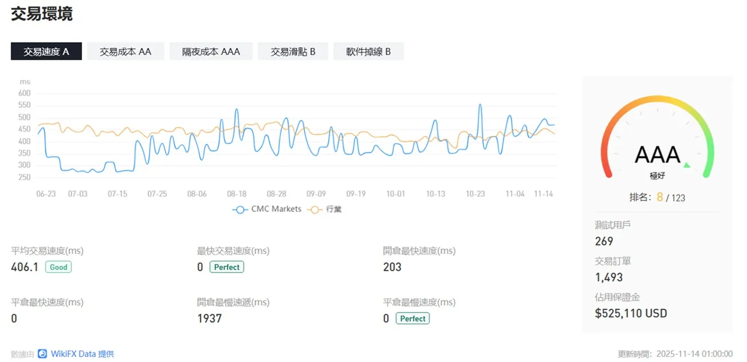Click the average speed value 406.1
The width and height of the screenshot is (747, 362).
point(25,267)
